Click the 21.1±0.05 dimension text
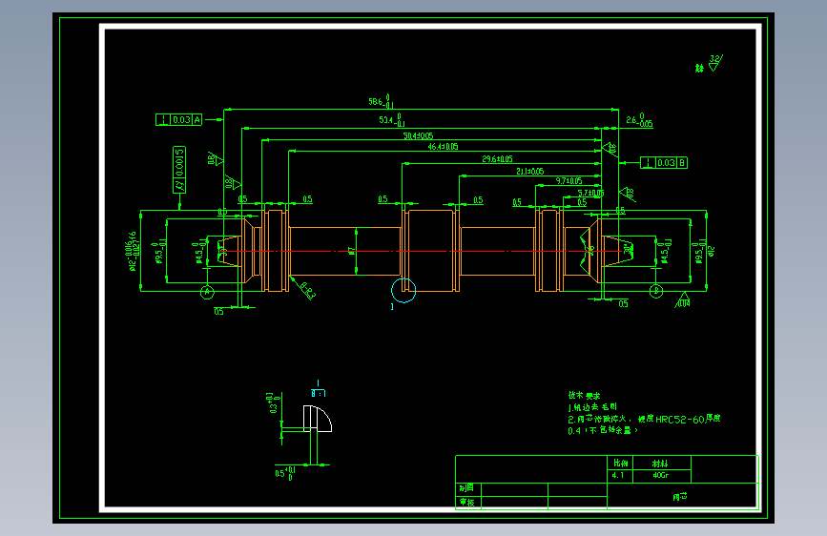The width and height of the screenshot is (827, 536). tap(530, 172)
